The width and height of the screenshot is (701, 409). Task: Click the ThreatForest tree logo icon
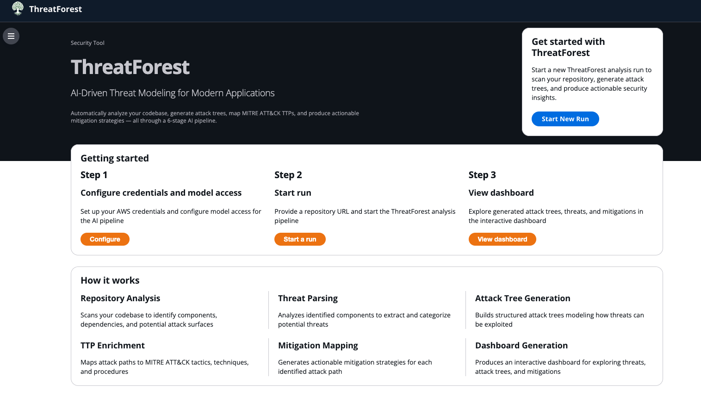pos(18,8)
